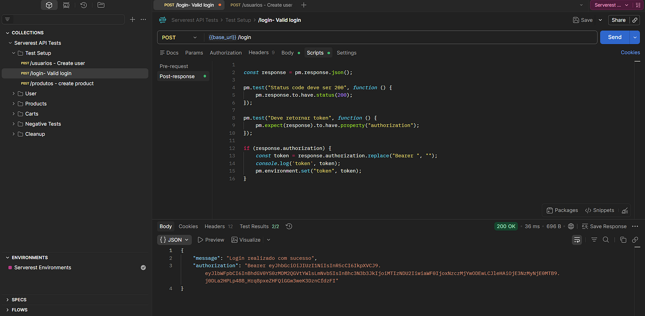
Task: Click the request URL input field
Action: pos(401,37)
